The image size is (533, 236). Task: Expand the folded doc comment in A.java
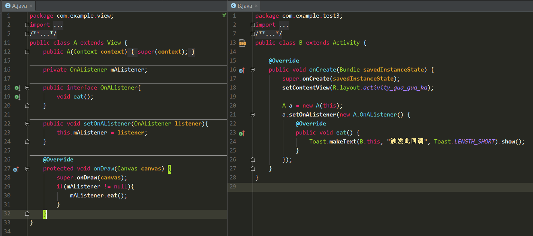(x=27, y=34)
